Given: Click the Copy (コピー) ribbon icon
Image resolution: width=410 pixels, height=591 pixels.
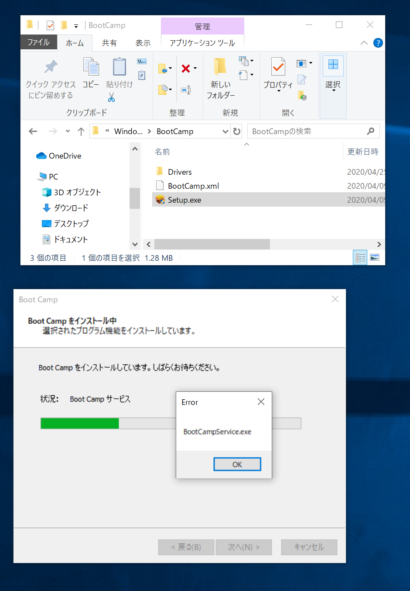Looking at the screenshot, I should coord(91,67).
